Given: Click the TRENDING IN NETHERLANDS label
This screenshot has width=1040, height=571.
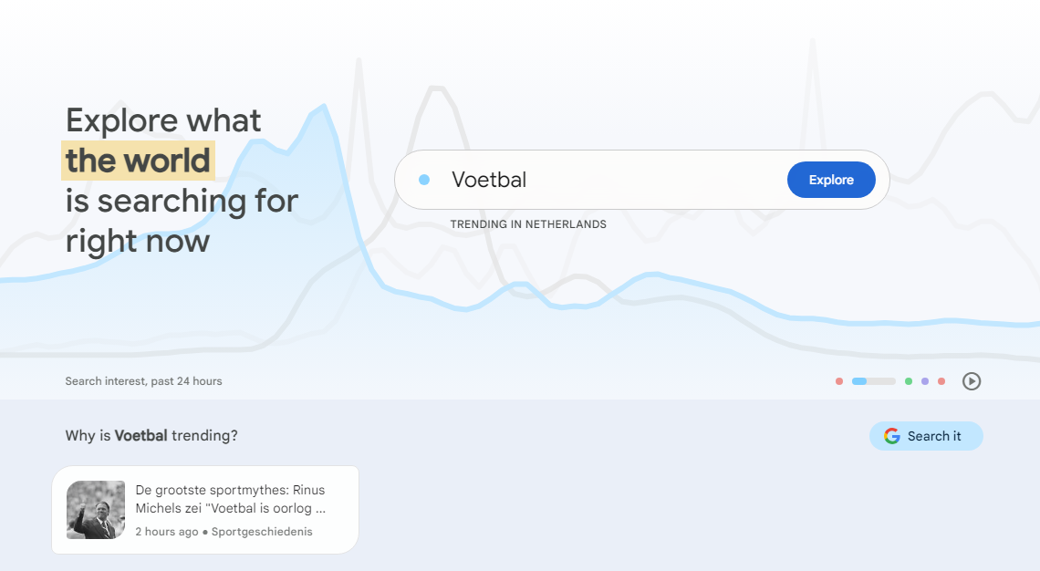Looking at the screenshot, I should pyautogui.click(x=528, y=223).
